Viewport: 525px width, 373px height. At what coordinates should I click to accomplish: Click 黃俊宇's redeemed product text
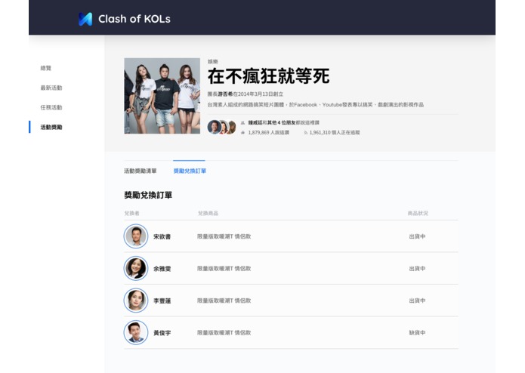224,333
